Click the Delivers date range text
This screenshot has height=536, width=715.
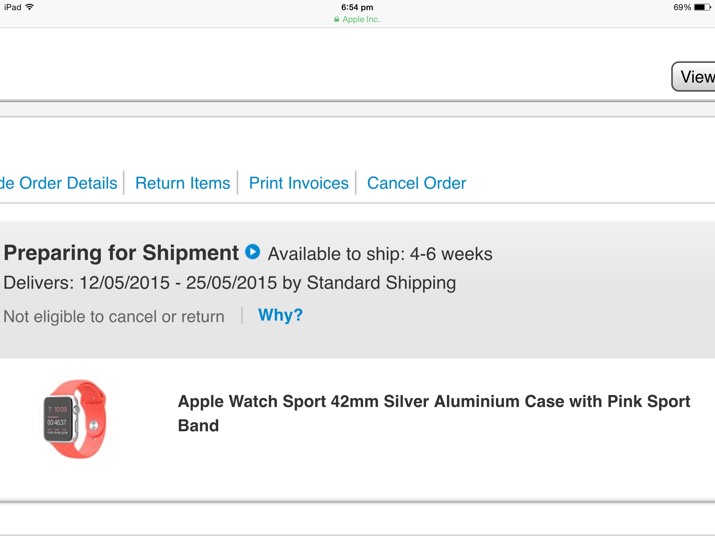coord(230,283)
